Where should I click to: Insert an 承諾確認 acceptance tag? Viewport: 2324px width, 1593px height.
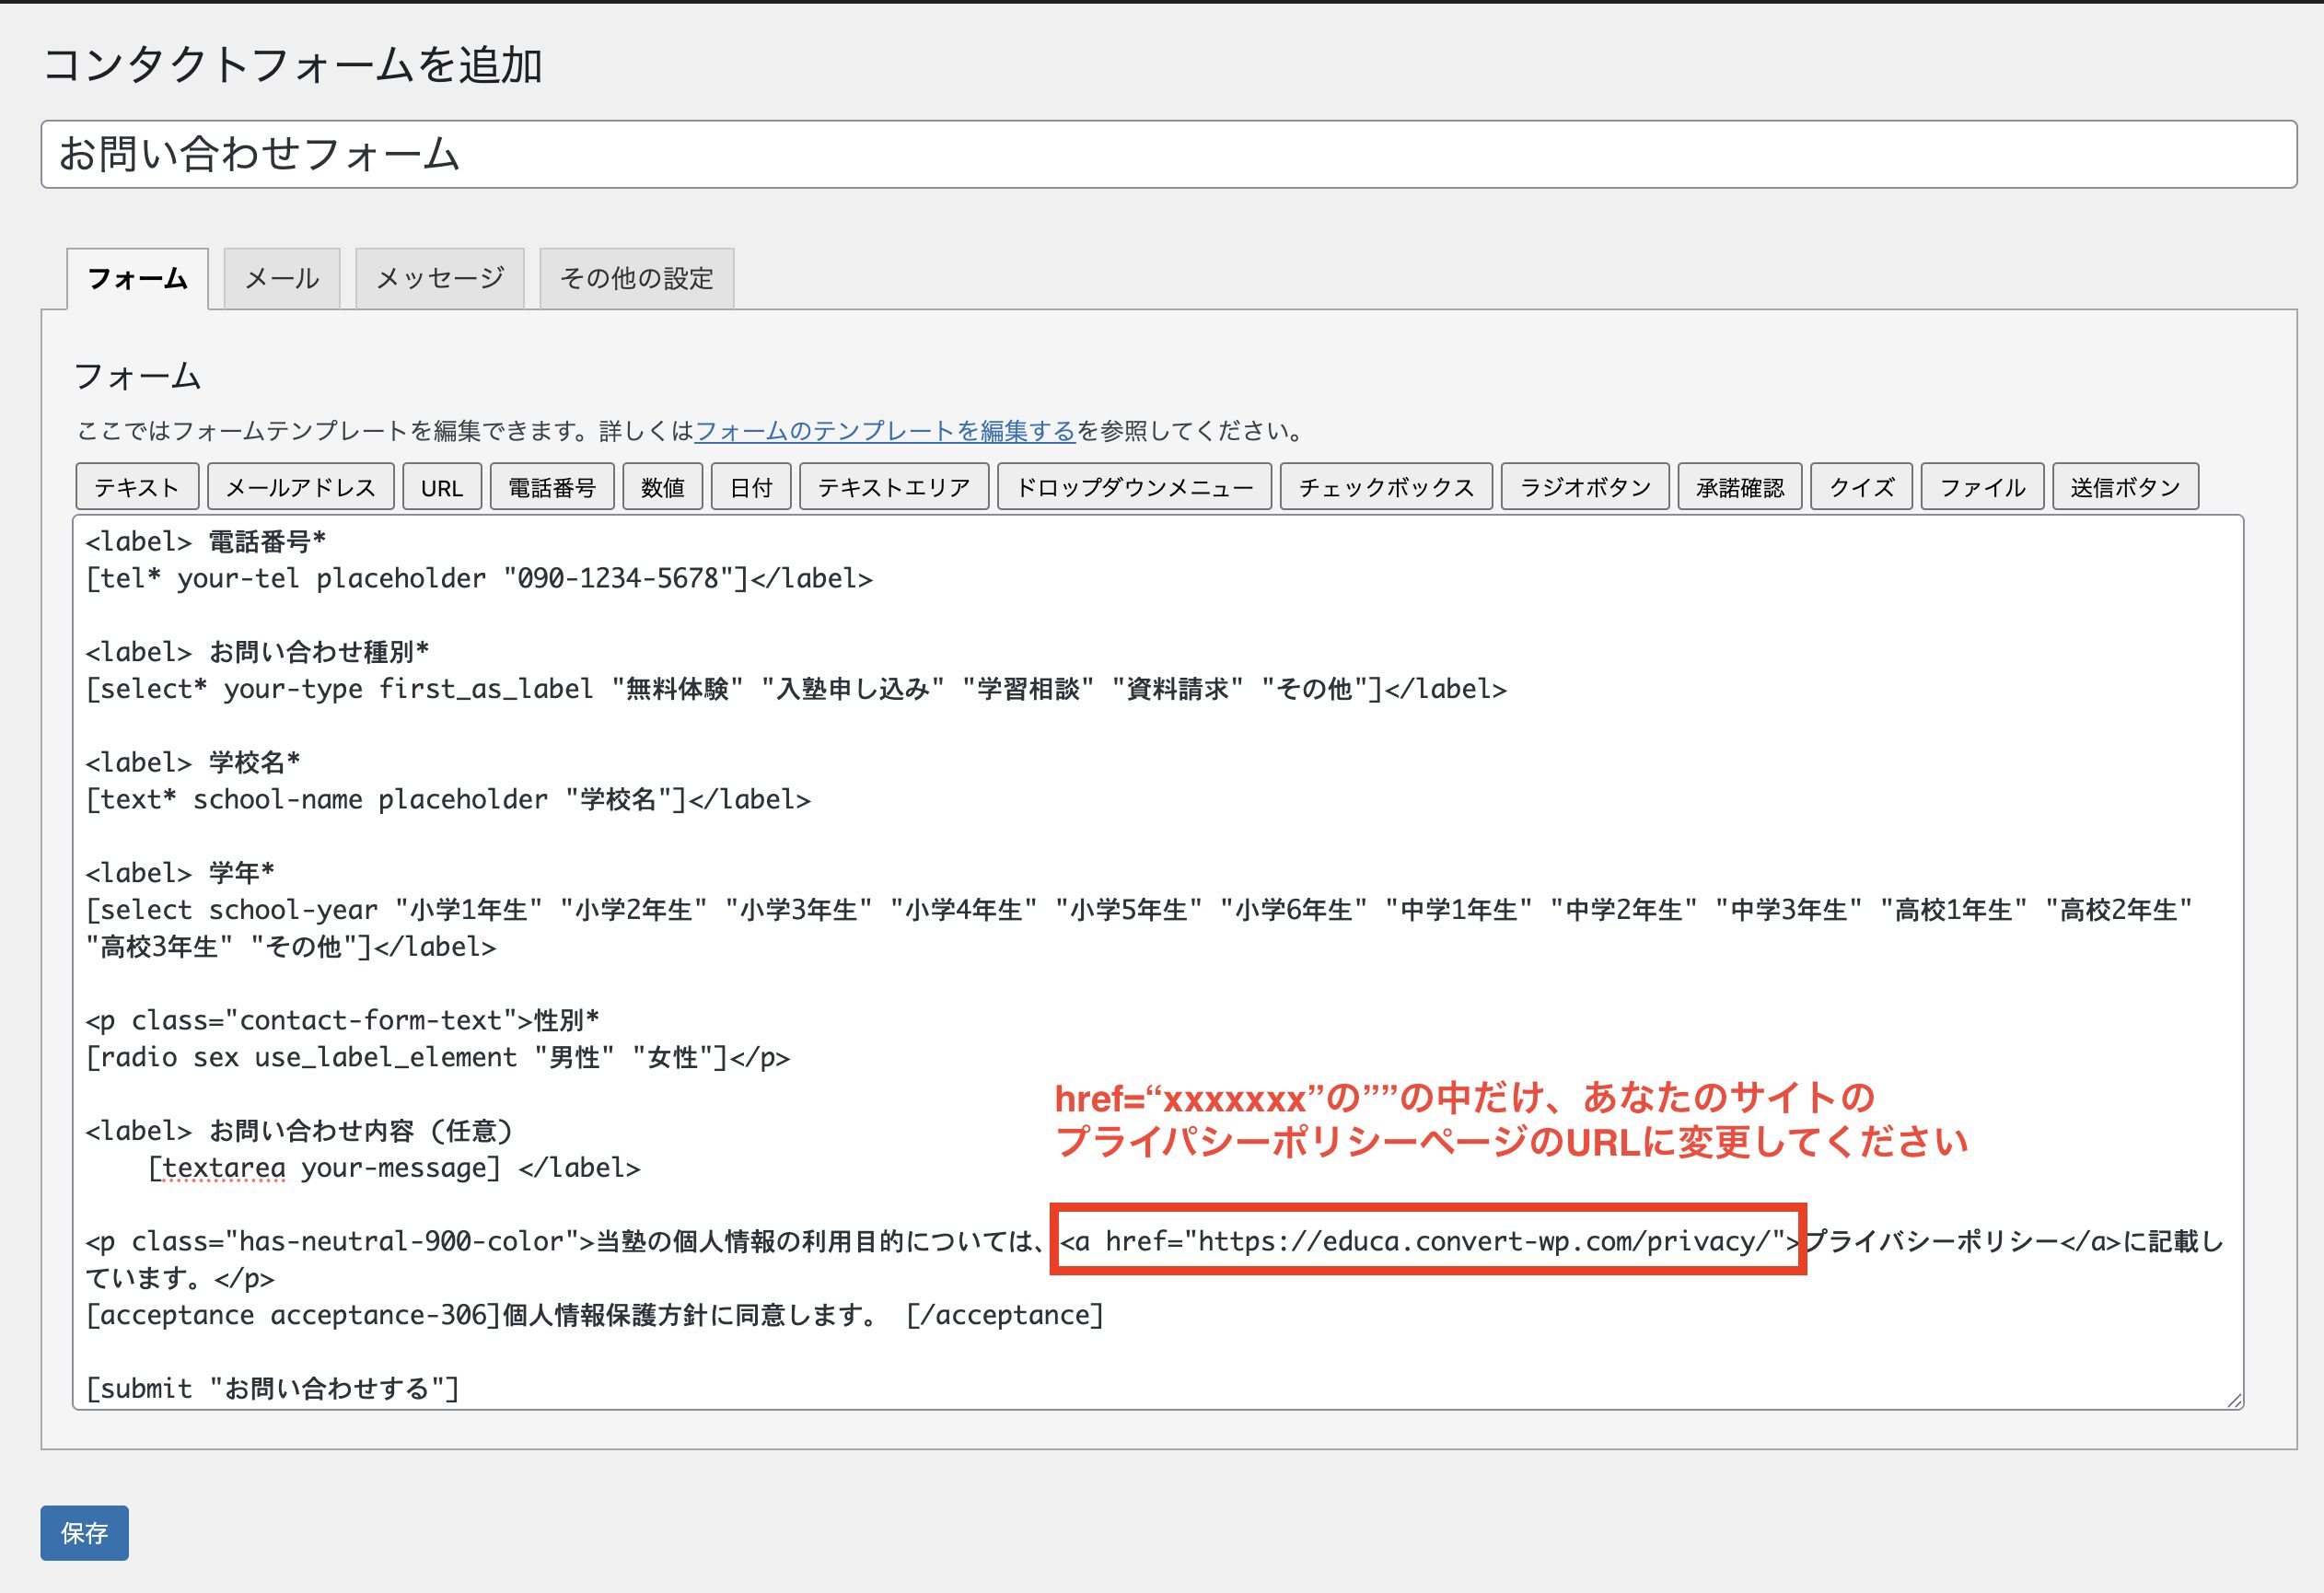coord(1739,487)
